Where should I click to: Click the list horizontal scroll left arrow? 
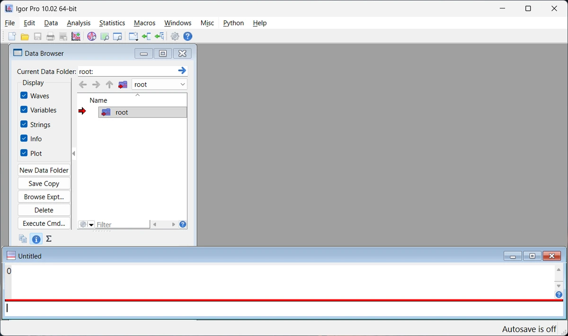pyautogui.click(x=154, y=224)
